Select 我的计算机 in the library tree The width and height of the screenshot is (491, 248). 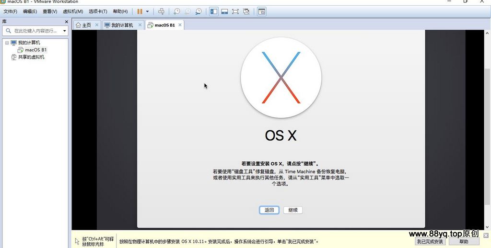click(x=29, y=43)
